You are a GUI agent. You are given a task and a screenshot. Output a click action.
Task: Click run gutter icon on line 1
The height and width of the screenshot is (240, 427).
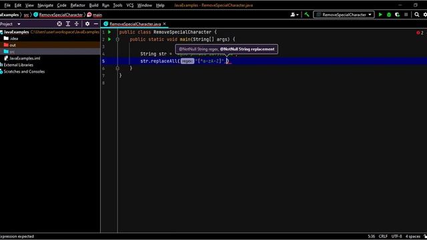(109, 32)
